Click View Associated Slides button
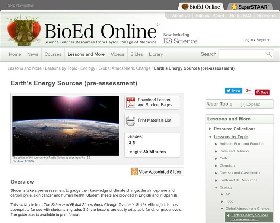Viewport: 280px width, 223px height. click(157, 172)
